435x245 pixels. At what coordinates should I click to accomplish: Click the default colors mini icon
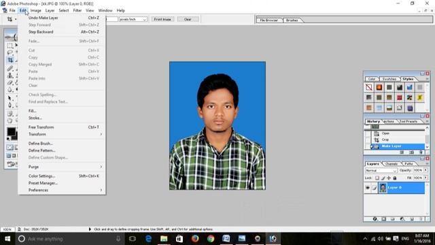pos(8,139)
